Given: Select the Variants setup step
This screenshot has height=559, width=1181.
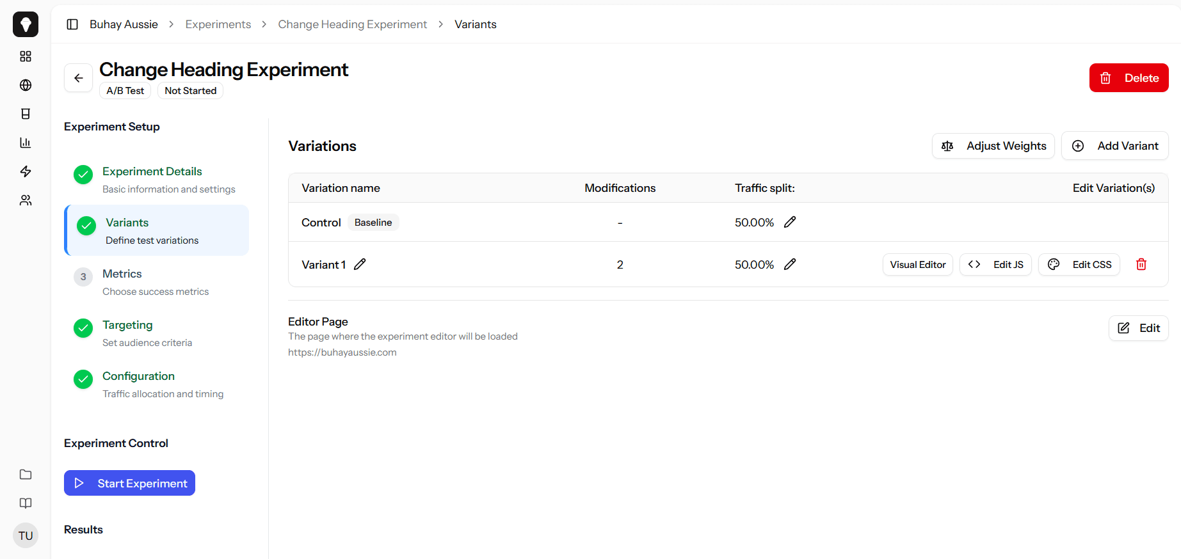Looking at the screenshot, I should point(156,230).
